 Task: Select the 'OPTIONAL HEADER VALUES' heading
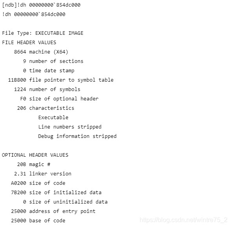(35, 155)
